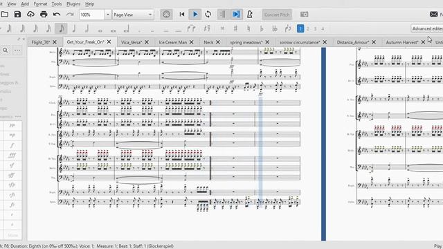
Task: Save the score with the floppy disk icon
Action: [x=17, y=14]
